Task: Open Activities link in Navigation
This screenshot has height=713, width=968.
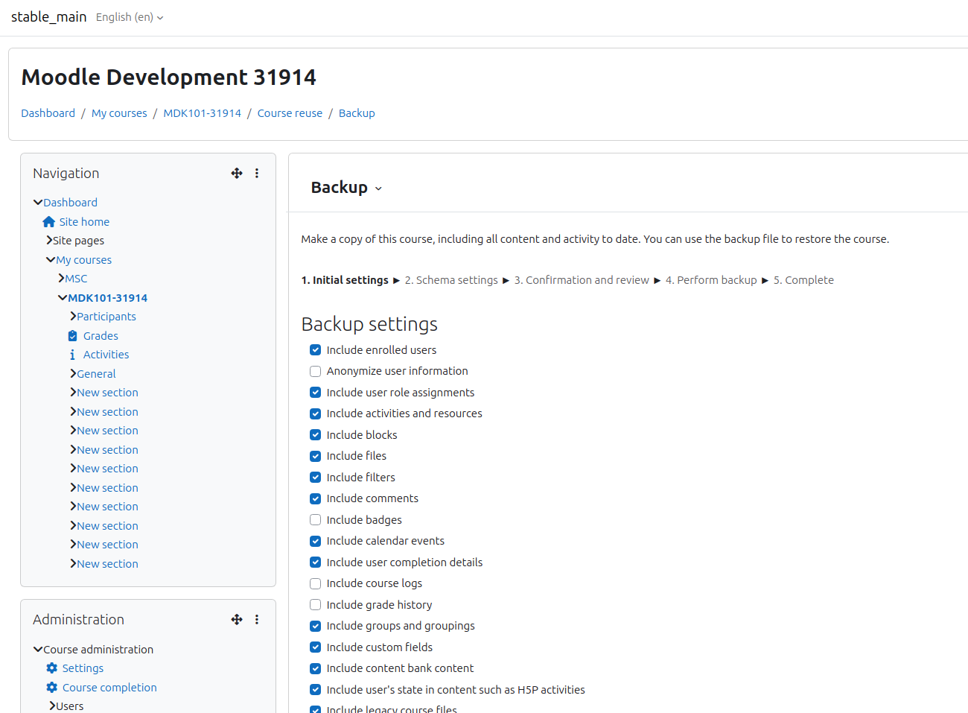Action: click(x=106, y=355)
